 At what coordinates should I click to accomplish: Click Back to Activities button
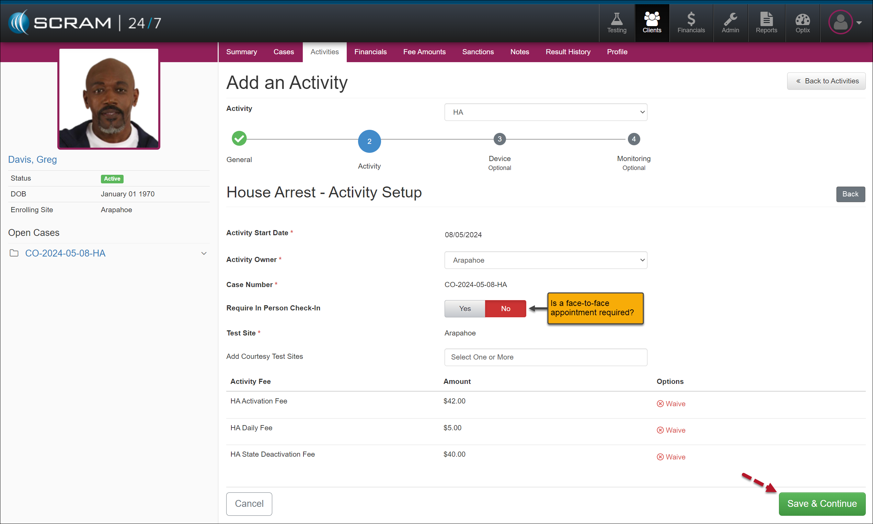pos(826,81)
